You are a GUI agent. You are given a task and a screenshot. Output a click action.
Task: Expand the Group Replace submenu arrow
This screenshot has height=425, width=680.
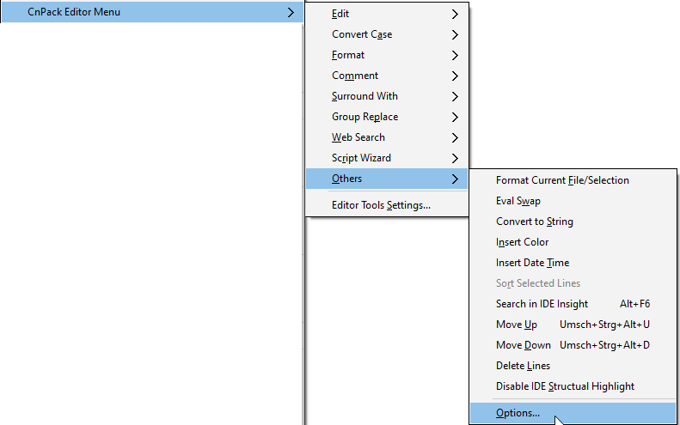tap(455, 117)
